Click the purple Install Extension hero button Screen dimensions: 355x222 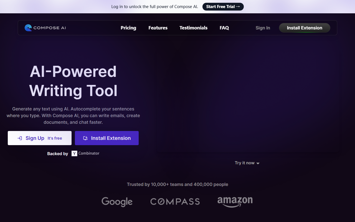coord(107,138)
